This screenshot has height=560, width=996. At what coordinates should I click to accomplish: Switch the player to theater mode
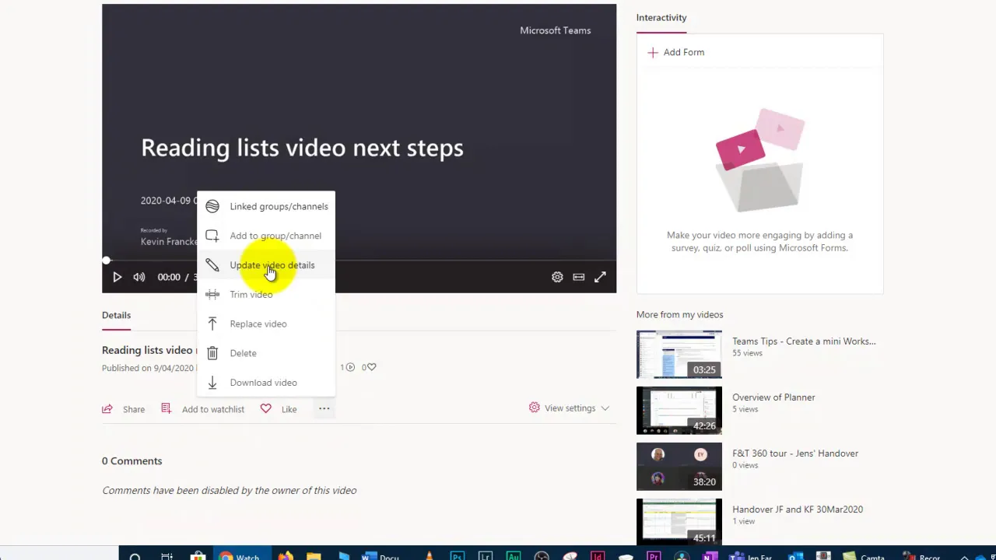(x=579, y=277)
